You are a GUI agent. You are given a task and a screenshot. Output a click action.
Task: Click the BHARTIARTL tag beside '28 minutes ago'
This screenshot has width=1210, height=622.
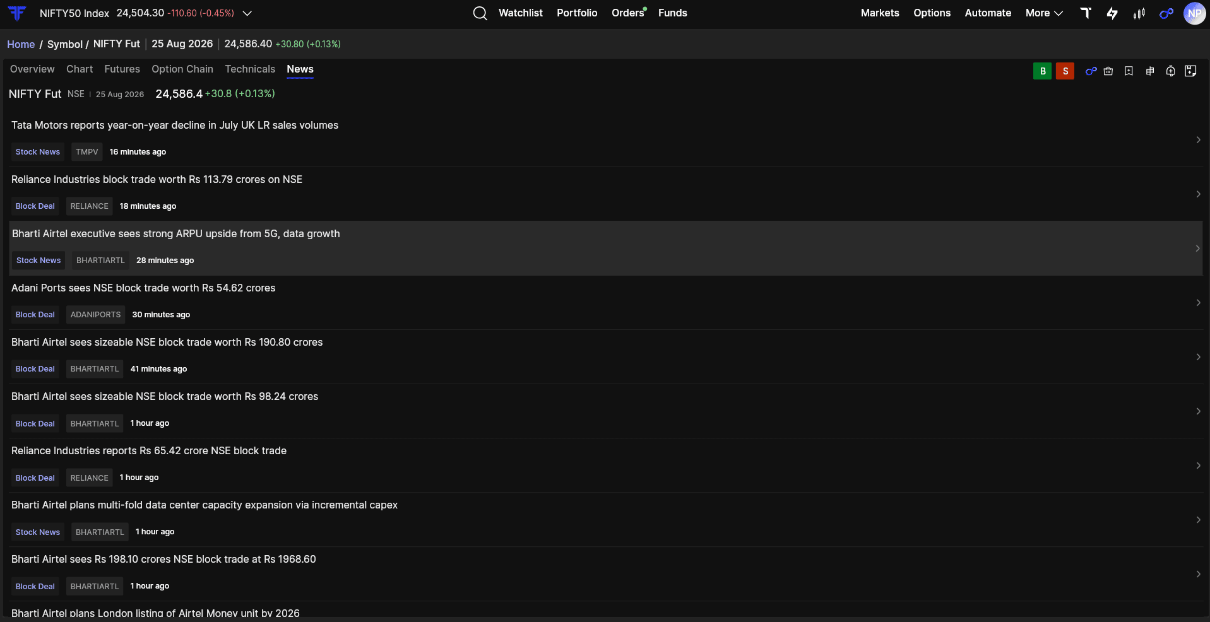[100, 261]
